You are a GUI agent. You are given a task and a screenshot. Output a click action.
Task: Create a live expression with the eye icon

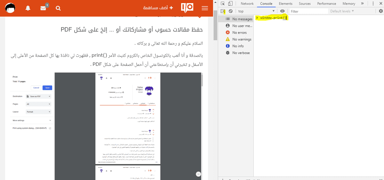tap(283, 11)
